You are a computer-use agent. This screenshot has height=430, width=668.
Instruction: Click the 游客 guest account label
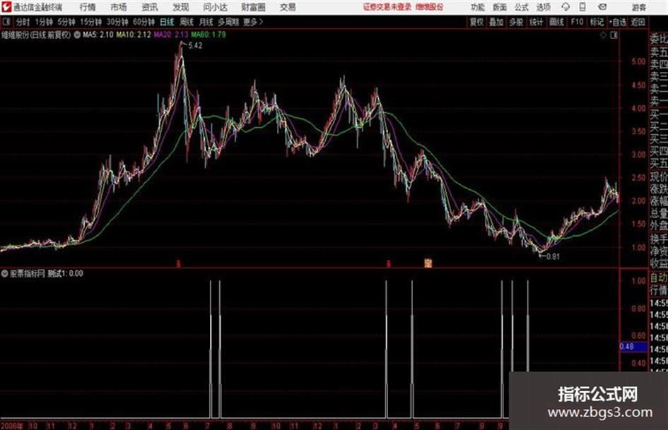(x=639, y=7)
